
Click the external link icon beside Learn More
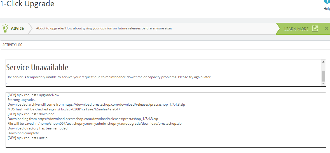[x=315, y=29]
